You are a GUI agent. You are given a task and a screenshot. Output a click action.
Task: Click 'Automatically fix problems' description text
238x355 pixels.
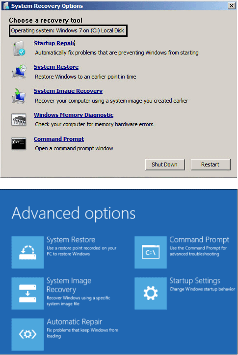[x=117, y=53]
